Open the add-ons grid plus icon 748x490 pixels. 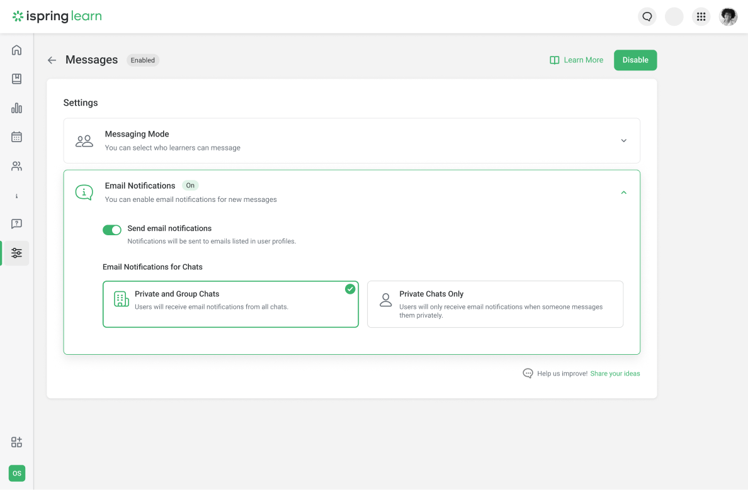(x=16, y=442)
